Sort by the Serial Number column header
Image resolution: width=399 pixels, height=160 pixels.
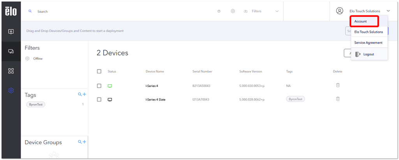(202, 71)
